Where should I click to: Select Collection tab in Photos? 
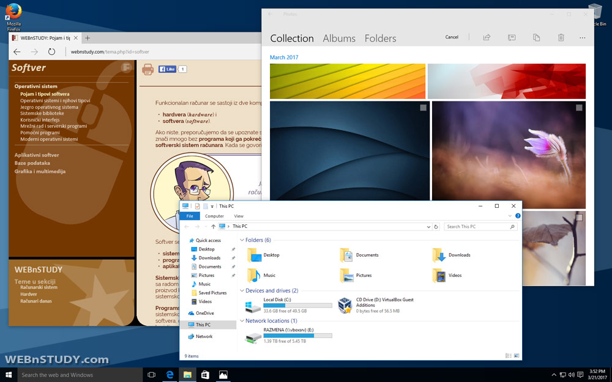pyautogui.click(x=292, y=38)
